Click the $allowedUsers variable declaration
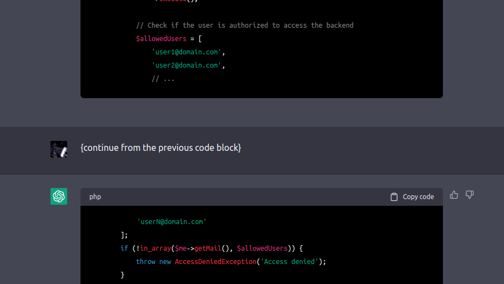Image resolution: width=504 pixels, height=284 pixels. click(x=161, y=39)
